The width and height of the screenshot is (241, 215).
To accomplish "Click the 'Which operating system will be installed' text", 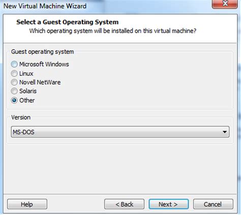I will point(113,31).
